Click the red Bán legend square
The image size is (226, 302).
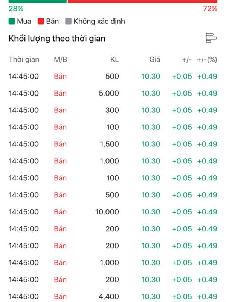[x=41, y=21]
